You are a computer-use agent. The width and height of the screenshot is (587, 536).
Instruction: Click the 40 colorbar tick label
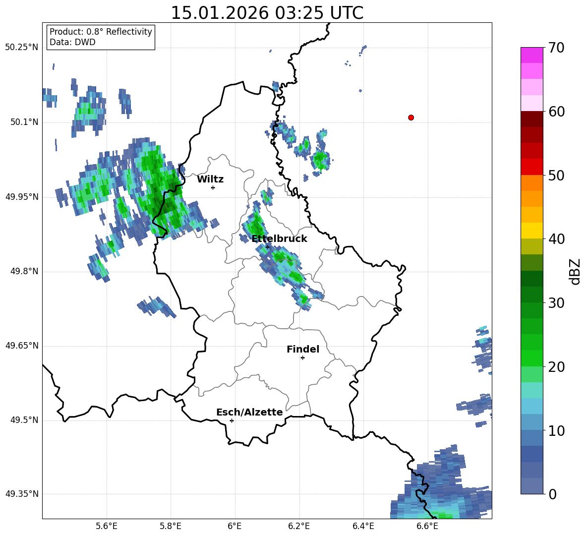pyautogui.click(x=556, y=239)
